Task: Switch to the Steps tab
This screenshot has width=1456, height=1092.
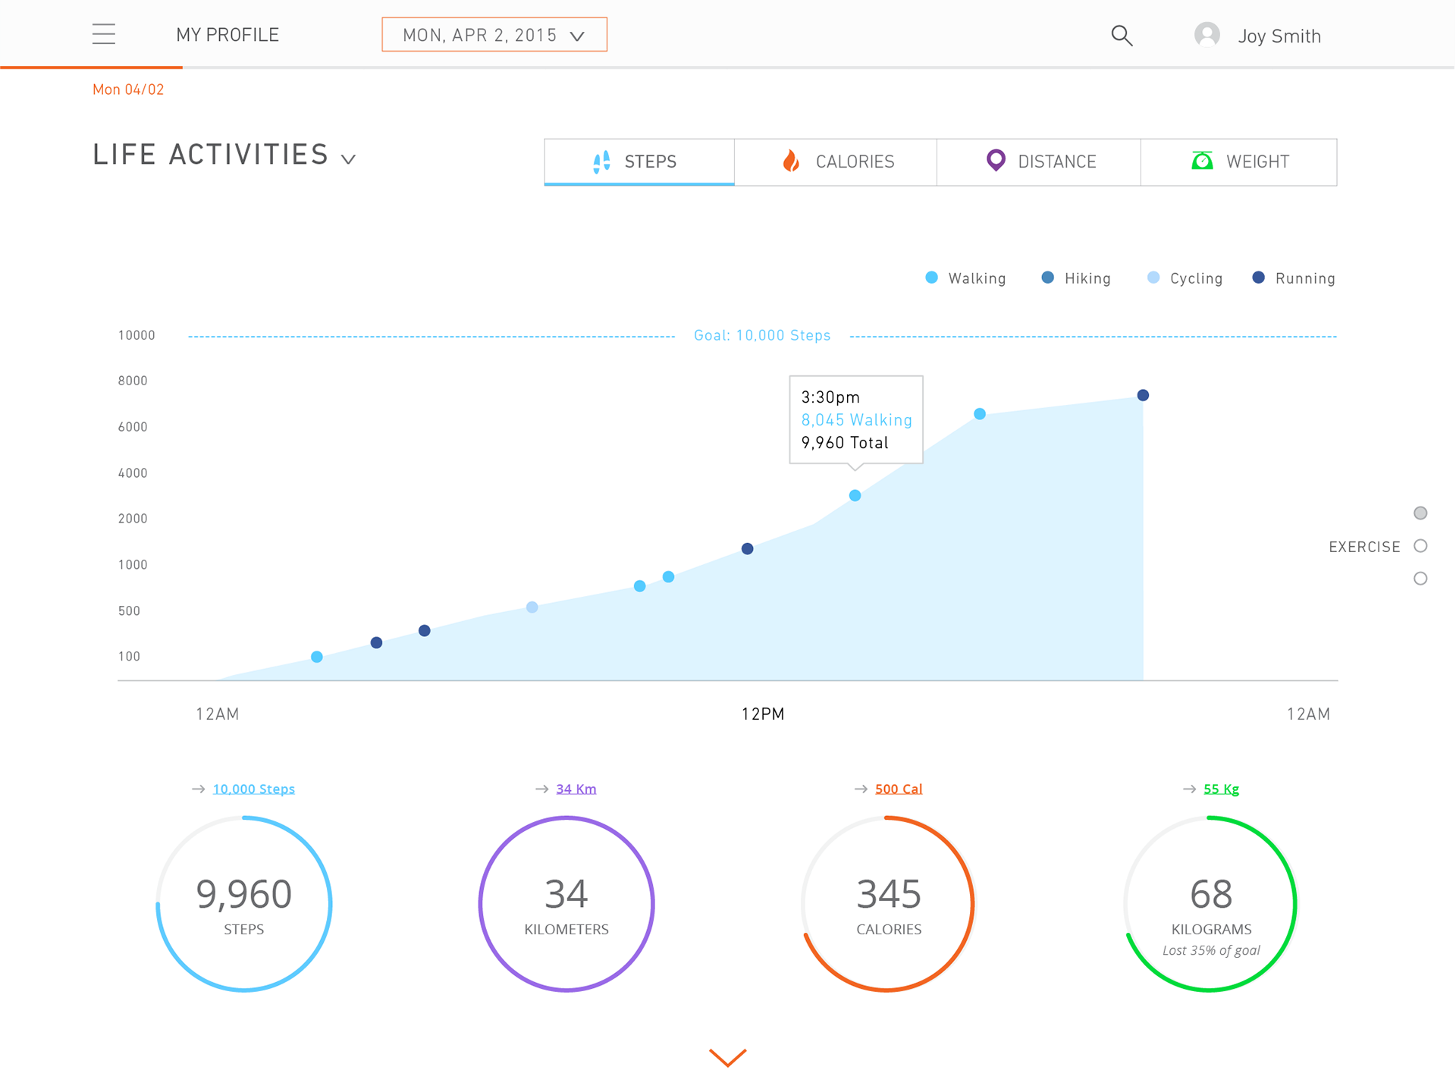Action: (x=639, y=162)
